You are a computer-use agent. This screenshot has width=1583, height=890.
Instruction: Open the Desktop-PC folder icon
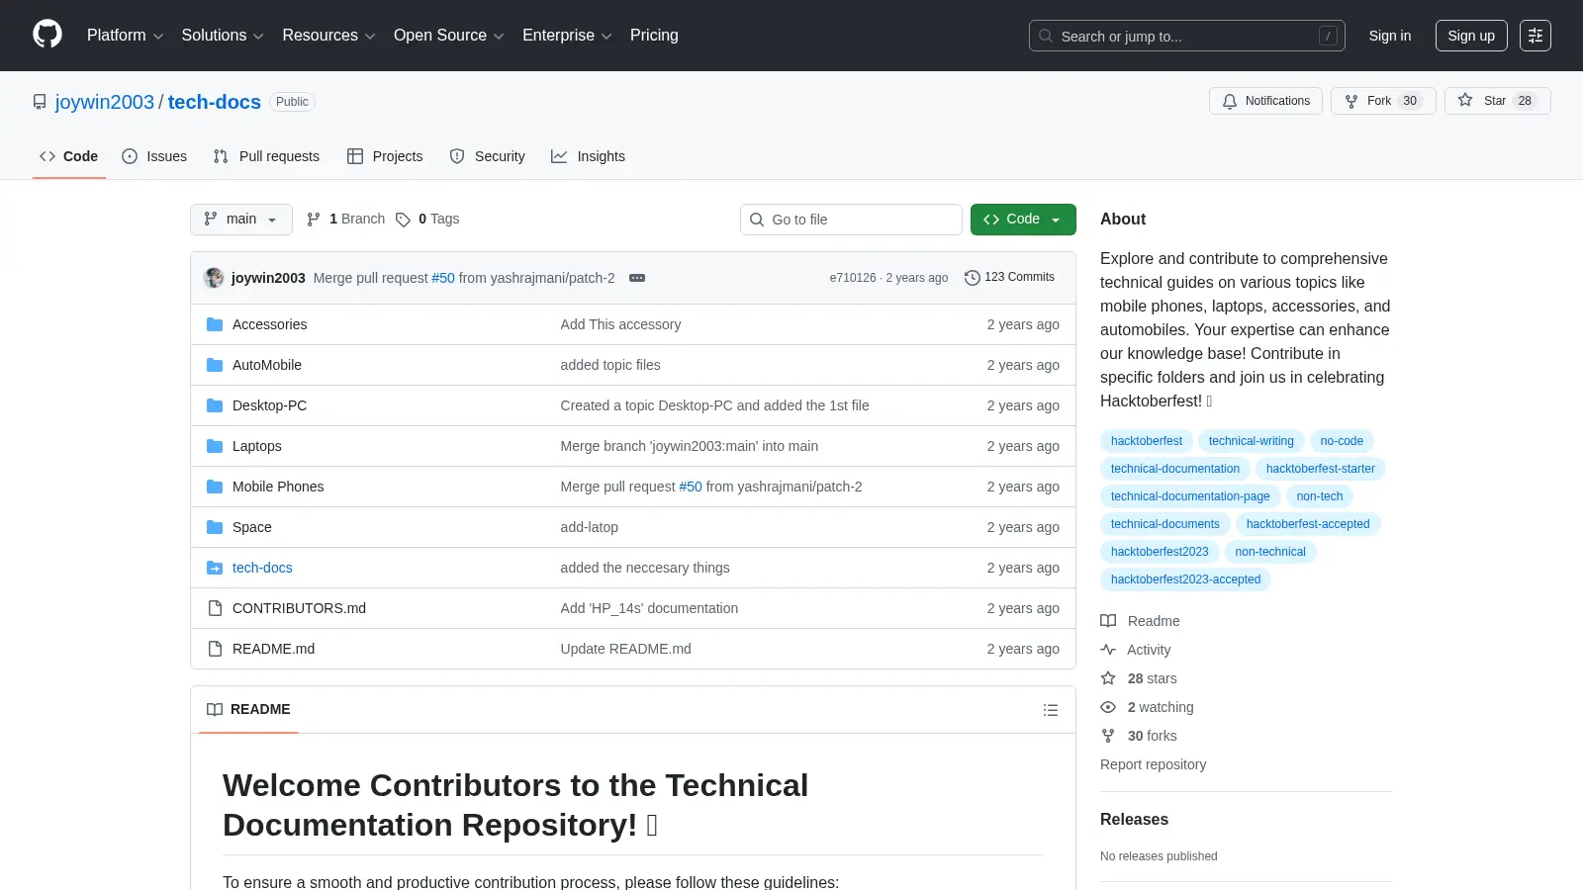point(215,405)
